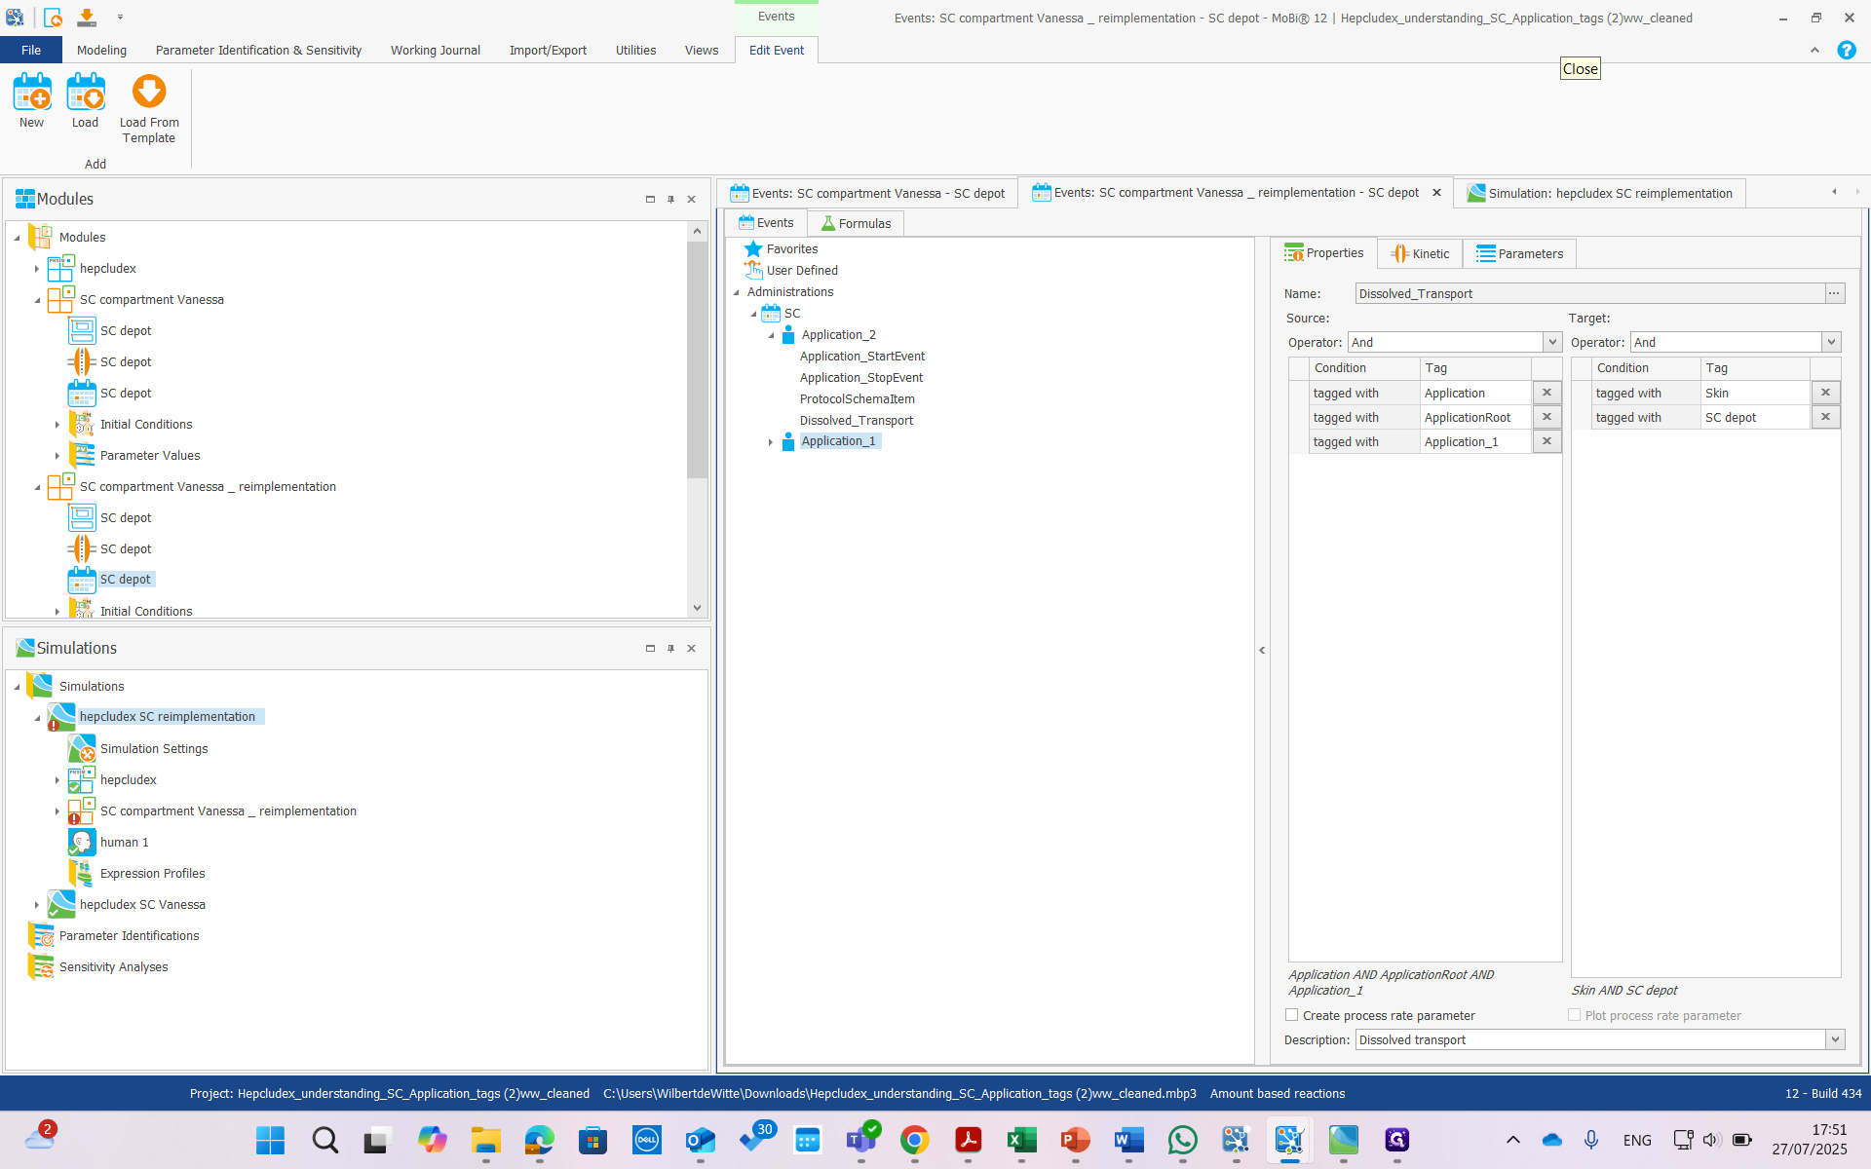Viewport: 1871px width, 1169px height.
Task: Open the Source Operator dropdown
Action: click(x=1551, y=342)
